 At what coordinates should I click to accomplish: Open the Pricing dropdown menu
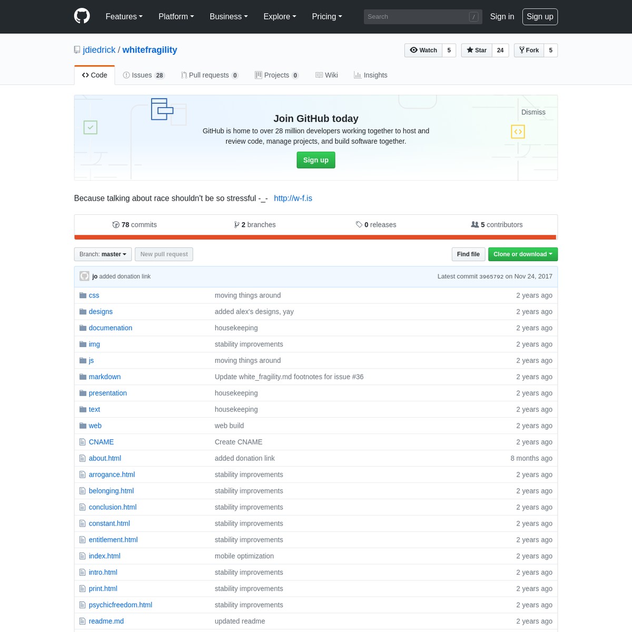point(327,17)
